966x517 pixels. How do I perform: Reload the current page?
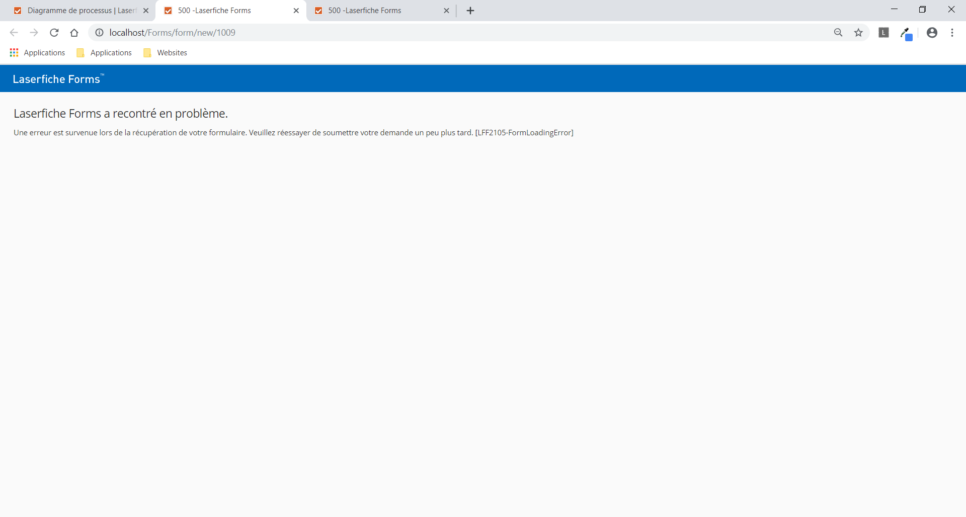(x=54, y=33)
